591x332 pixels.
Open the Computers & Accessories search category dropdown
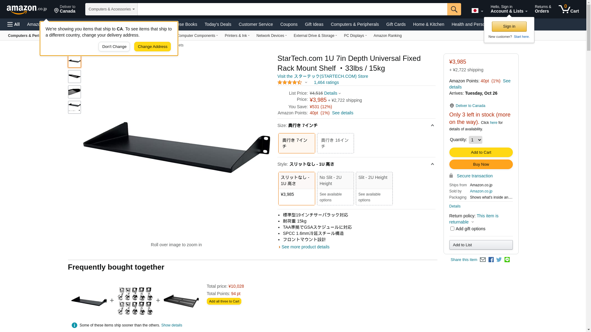click(x=111, y=9)
